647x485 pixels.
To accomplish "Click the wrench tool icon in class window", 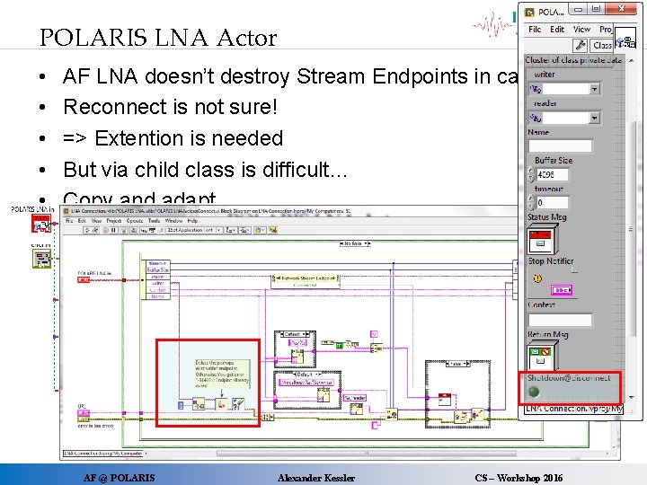I will pyautogui.click(x=581, y=45).
